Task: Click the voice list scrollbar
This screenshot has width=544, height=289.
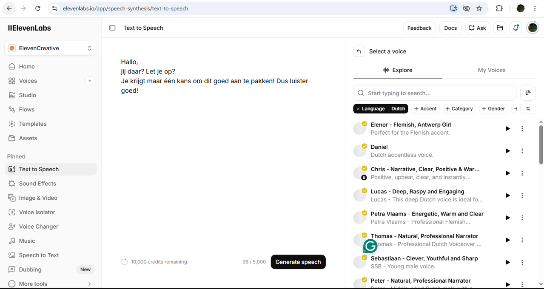Action: pos(541,144)
